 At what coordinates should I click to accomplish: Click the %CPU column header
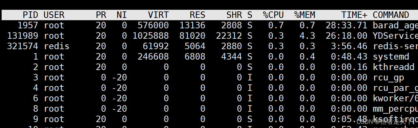click(273, 15)
